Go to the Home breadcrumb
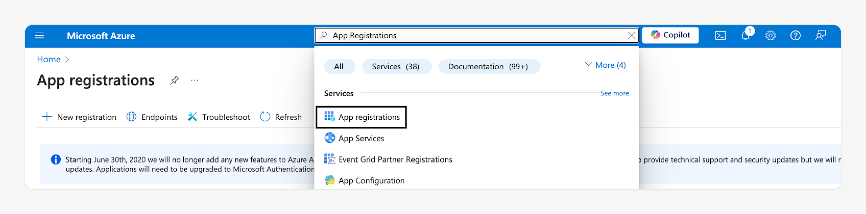The image size is (866, 214). (49, 59)
